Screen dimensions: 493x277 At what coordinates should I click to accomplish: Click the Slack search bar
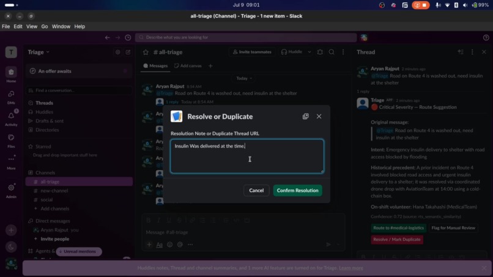(x=246, y=37)
